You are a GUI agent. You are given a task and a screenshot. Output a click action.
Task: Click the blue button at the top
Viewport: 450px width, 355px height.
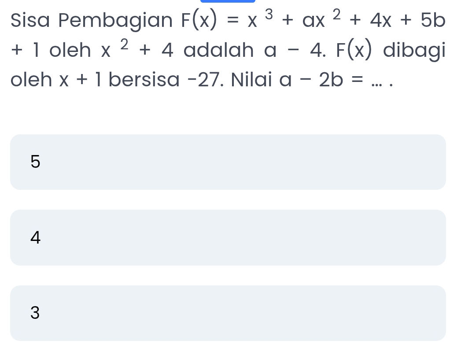[228, 2]
